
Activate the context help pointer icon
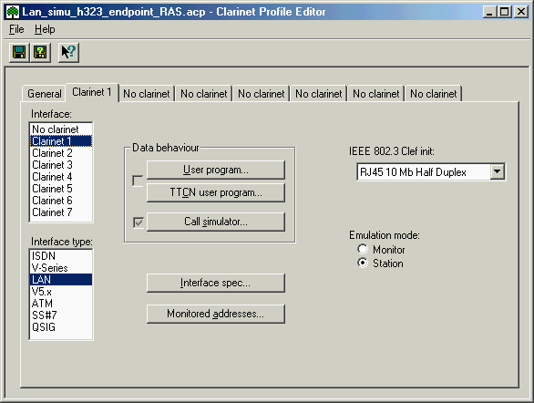click(68, 53)
